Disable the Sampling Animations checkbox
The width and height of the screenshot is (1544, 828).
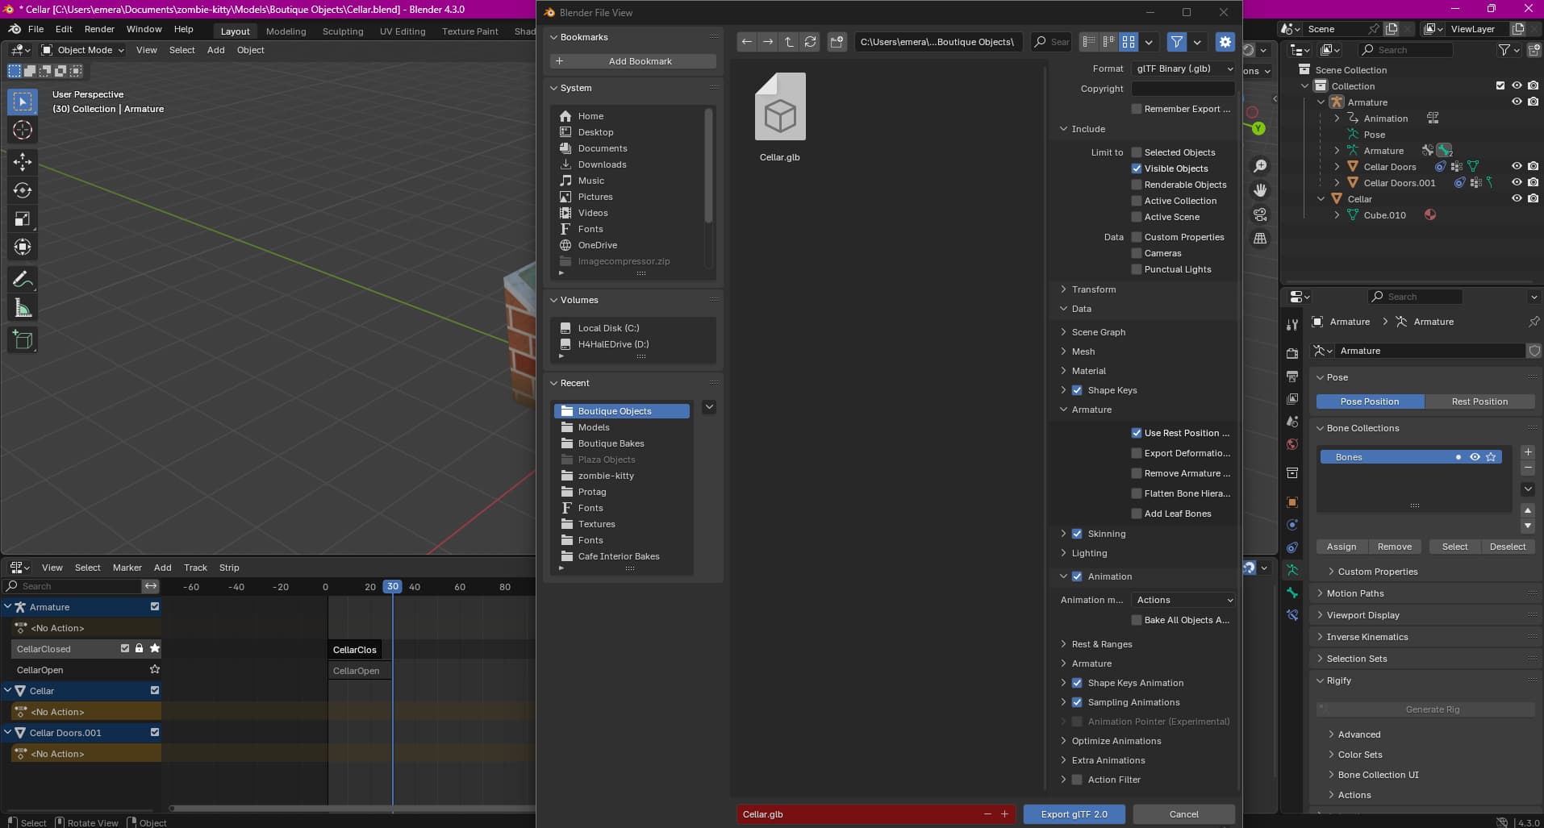(1077, 701)
